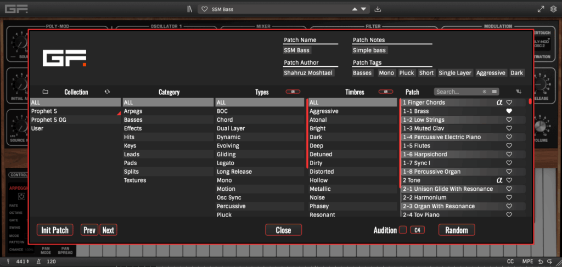Favorite the 1-5 Flutes patch
562x267 pixels.
(x=509, y=146)
